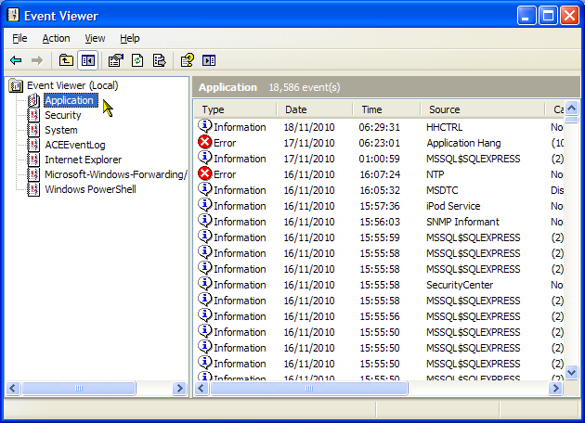Sort by the Time column header
The height and width of the screenshot is (423, 585).
pyautogui.click(x=386, y=109)
